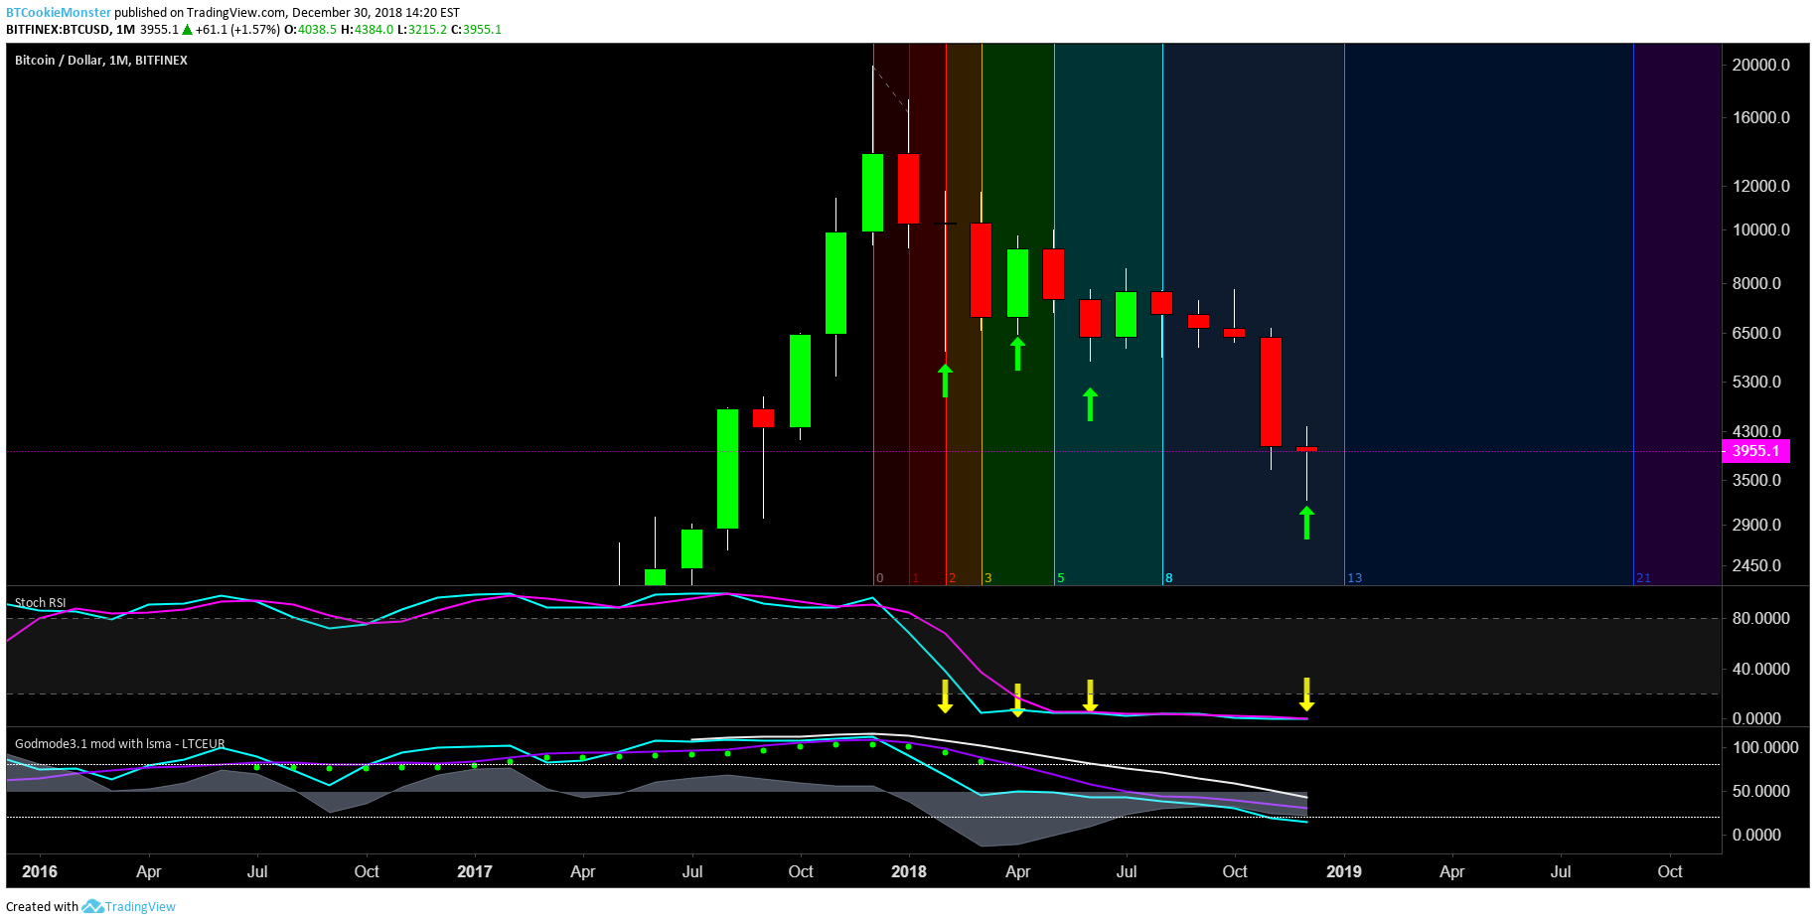
Task: Click the tall green December 2017 candle
Action: pyautogui.click(x=872, y=193)
